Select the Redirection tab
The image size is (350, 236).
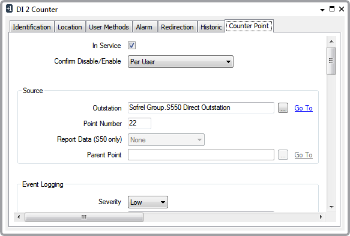pos(177,27)
